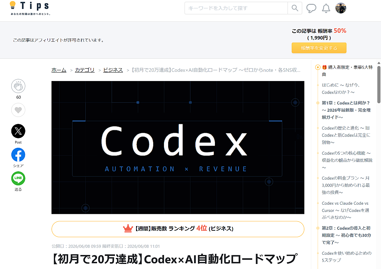Image resolution: width=381 pixels, height=269 pixels.
Task: Click the magnifier search button
Action: pos(295,8)
